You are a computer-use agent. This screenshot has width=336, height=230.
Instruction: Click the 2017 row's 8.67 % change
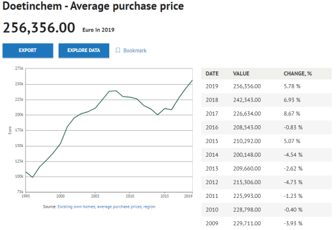point(292,114)
